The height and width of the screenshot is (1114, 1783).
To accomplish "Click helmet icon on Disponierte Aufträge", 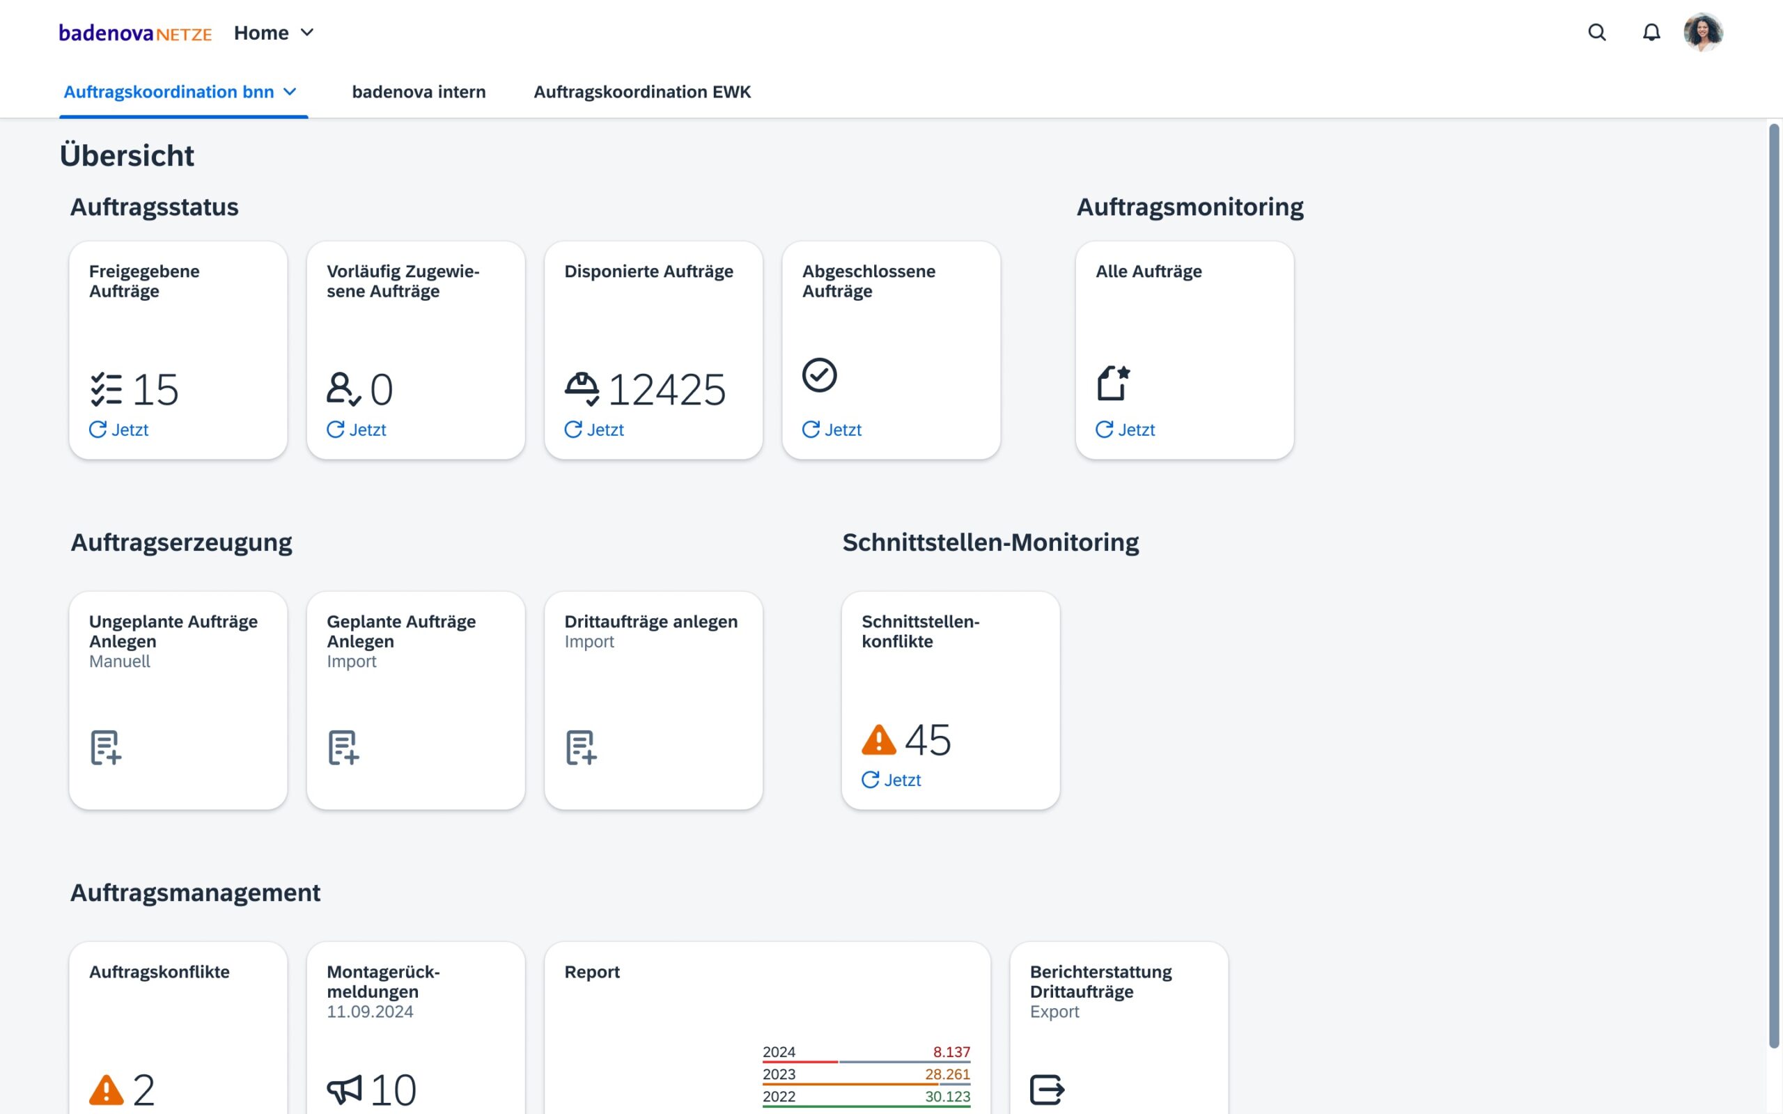I will click(x=582, y=389).
